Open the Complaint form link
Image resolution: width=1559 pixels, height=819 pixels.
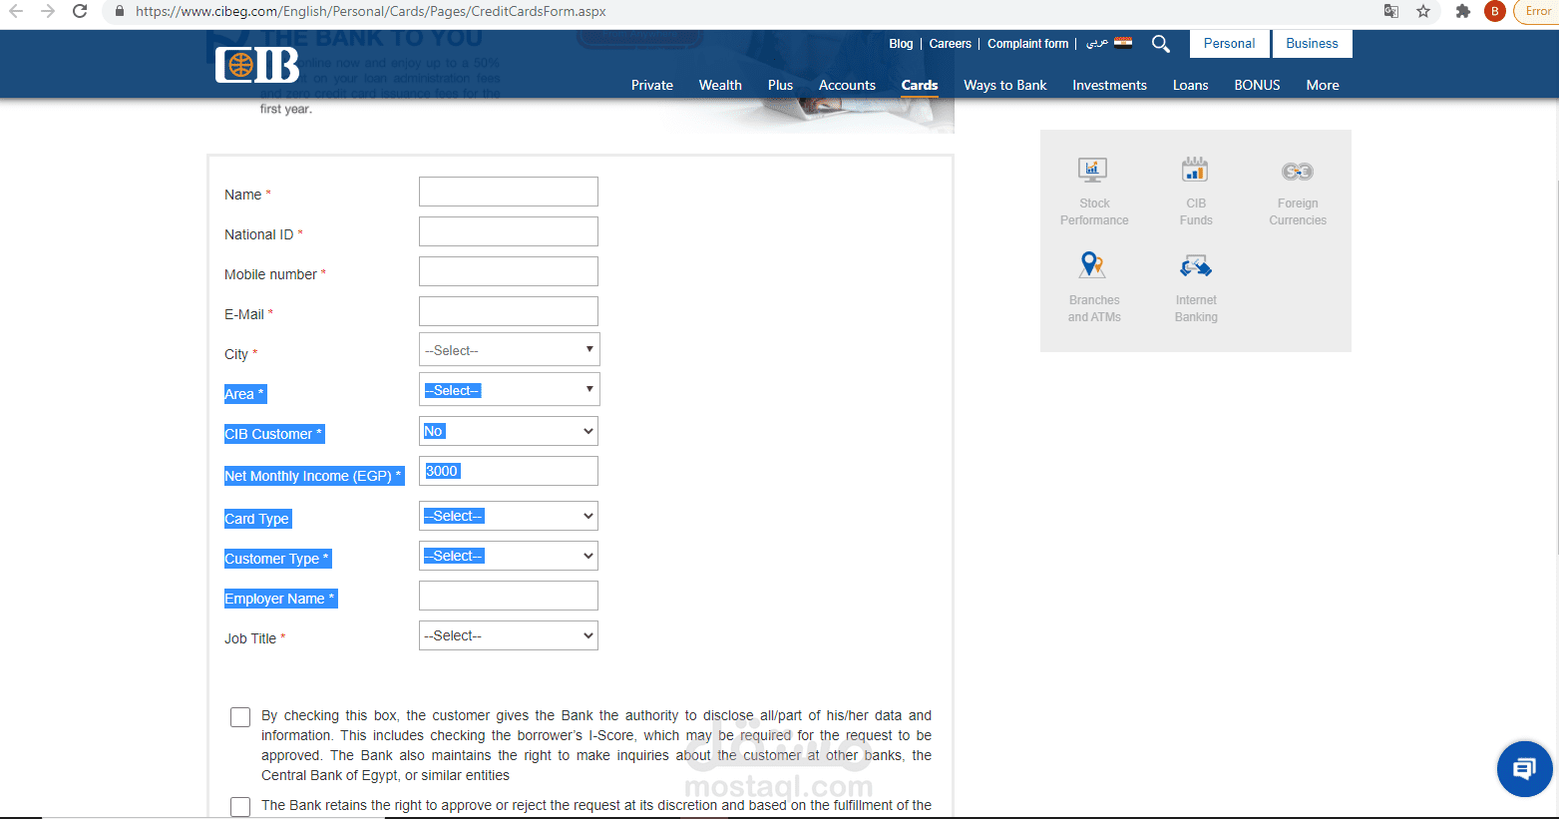(1027, 44)
